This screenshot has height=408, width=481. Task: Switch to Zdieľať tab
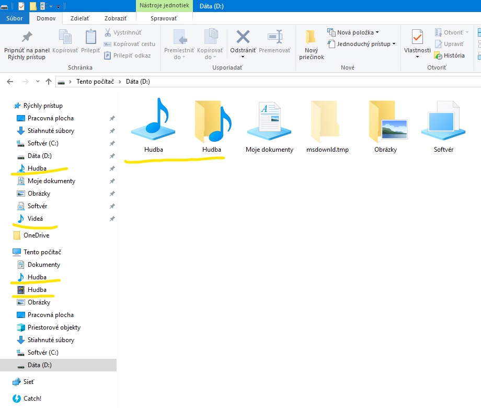(80, 18)
